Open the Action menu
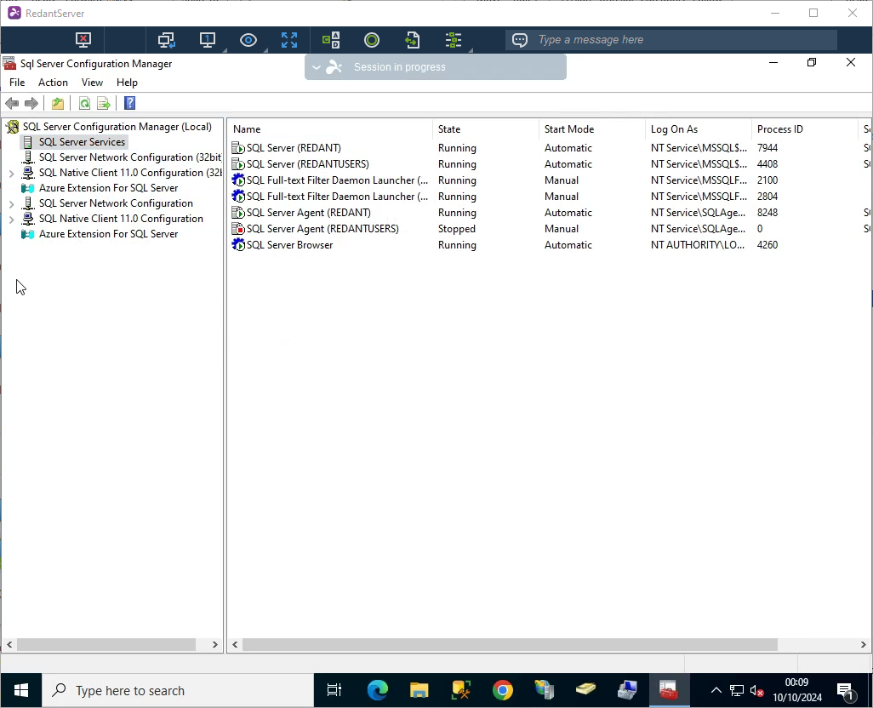 pos(53,83)
